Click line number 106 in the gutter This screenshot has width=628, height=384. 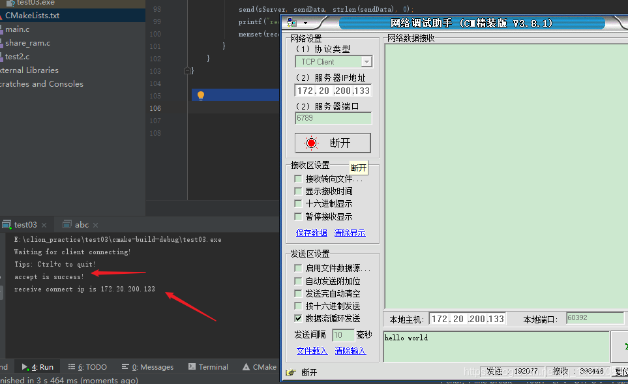tap(155, 108)
